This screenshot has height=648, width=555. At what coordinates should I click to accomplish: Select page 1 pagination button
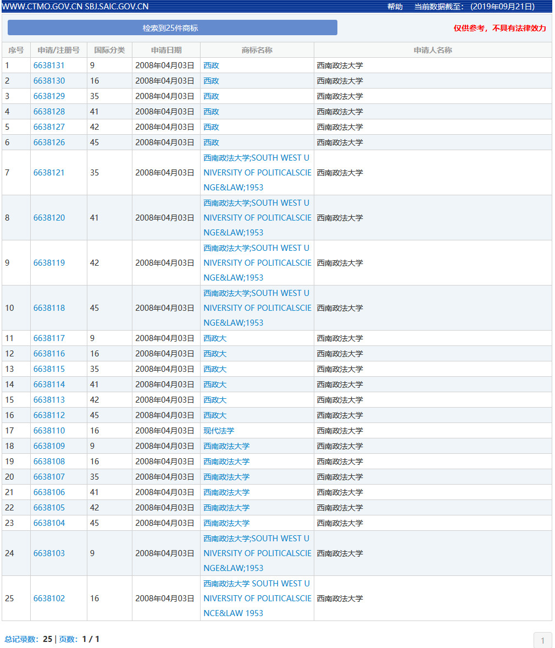click(x=542, y=640)
